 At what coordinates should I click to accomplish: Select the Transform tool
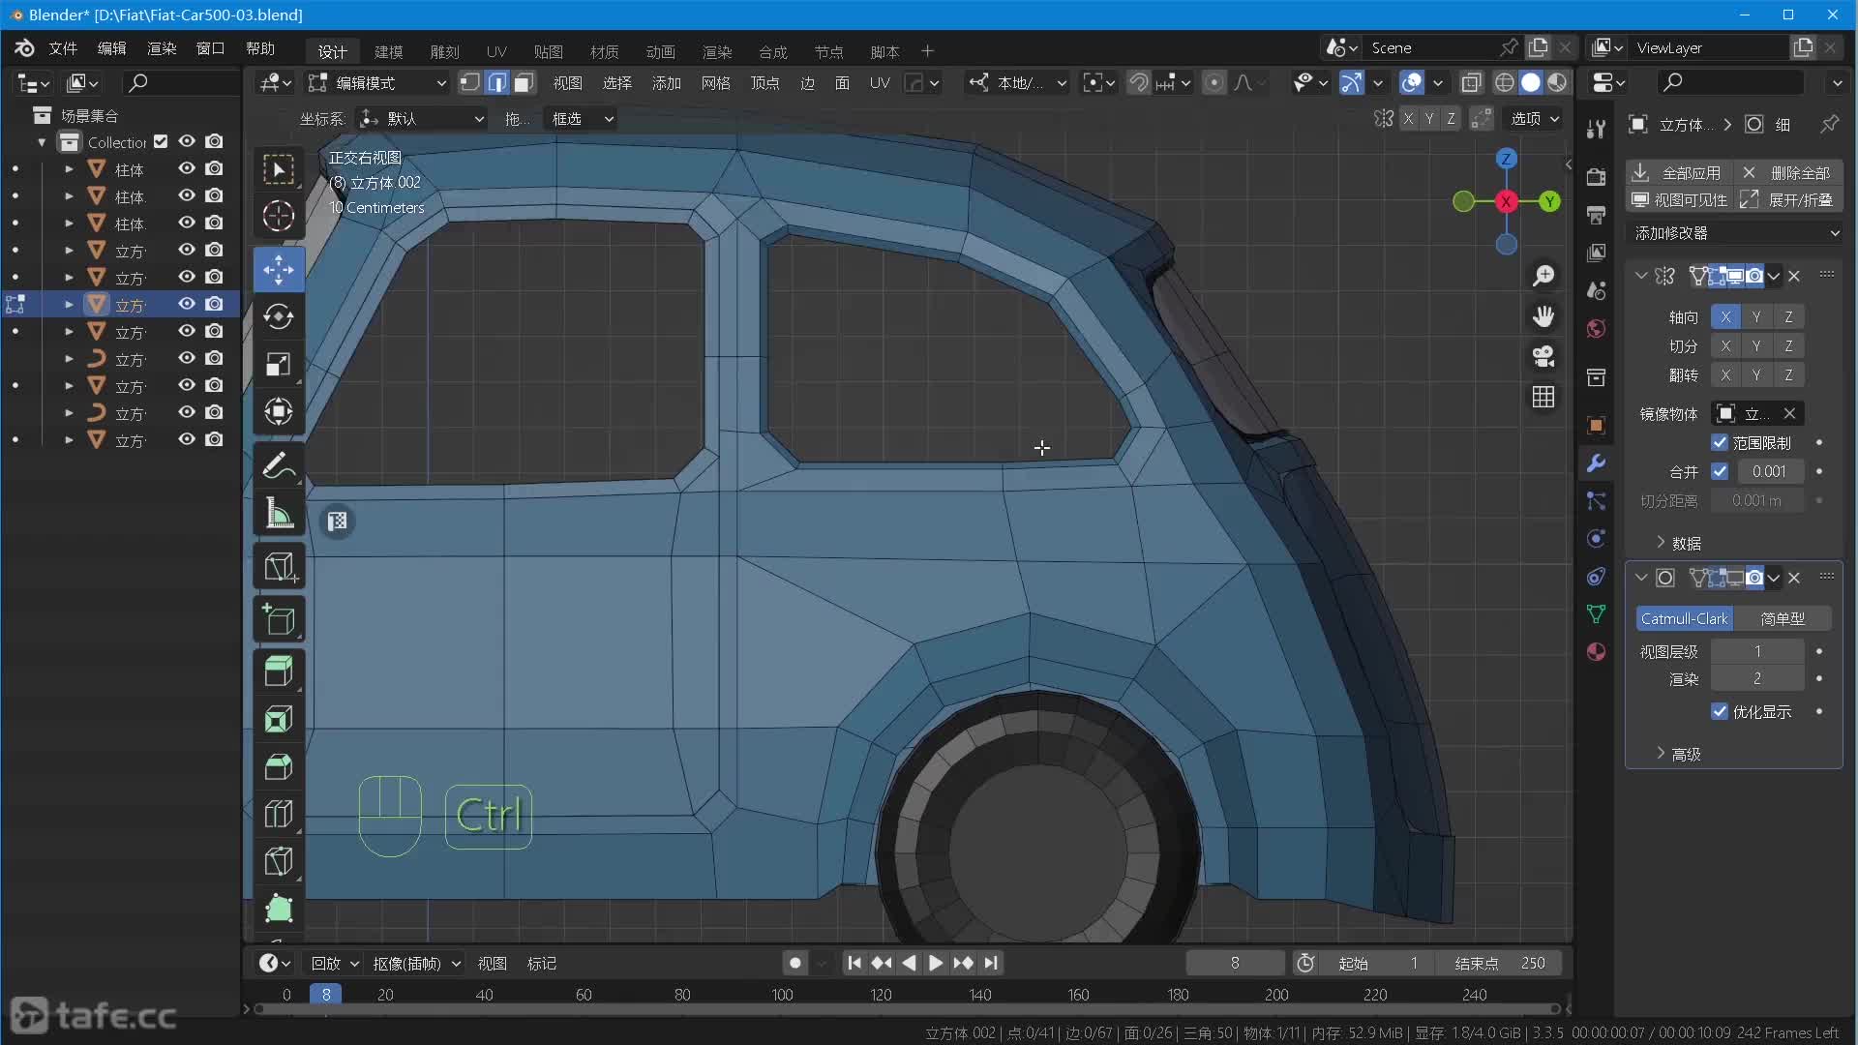[x=279, y=412]
